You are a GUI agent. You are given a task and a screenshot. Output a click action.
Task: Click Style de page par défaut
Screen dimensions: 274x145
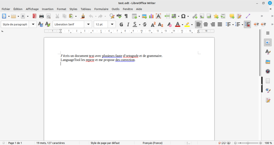pyautogui.click(x=105, y=143)
